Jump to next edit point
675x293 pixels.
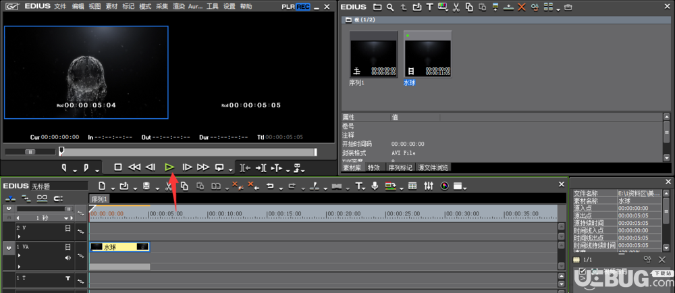(261, 168)
